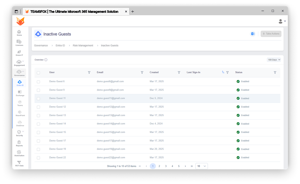
Task: Open SharePoint in sidebar
Action: coord(20,114)
